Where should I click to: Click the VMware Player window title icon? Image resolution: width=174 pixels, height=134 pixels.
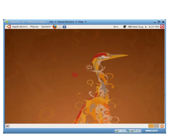coord(6,22)
